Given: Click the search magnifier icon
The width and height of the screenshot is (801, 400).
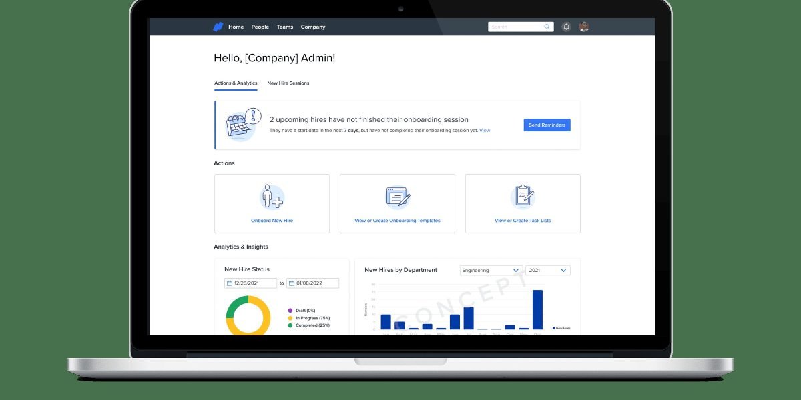Looking at the screenshot, I should [547, 27].
